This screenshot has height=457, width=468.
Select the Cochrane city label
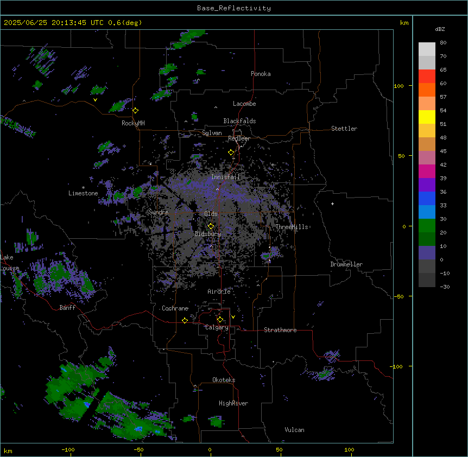[175, 308]
